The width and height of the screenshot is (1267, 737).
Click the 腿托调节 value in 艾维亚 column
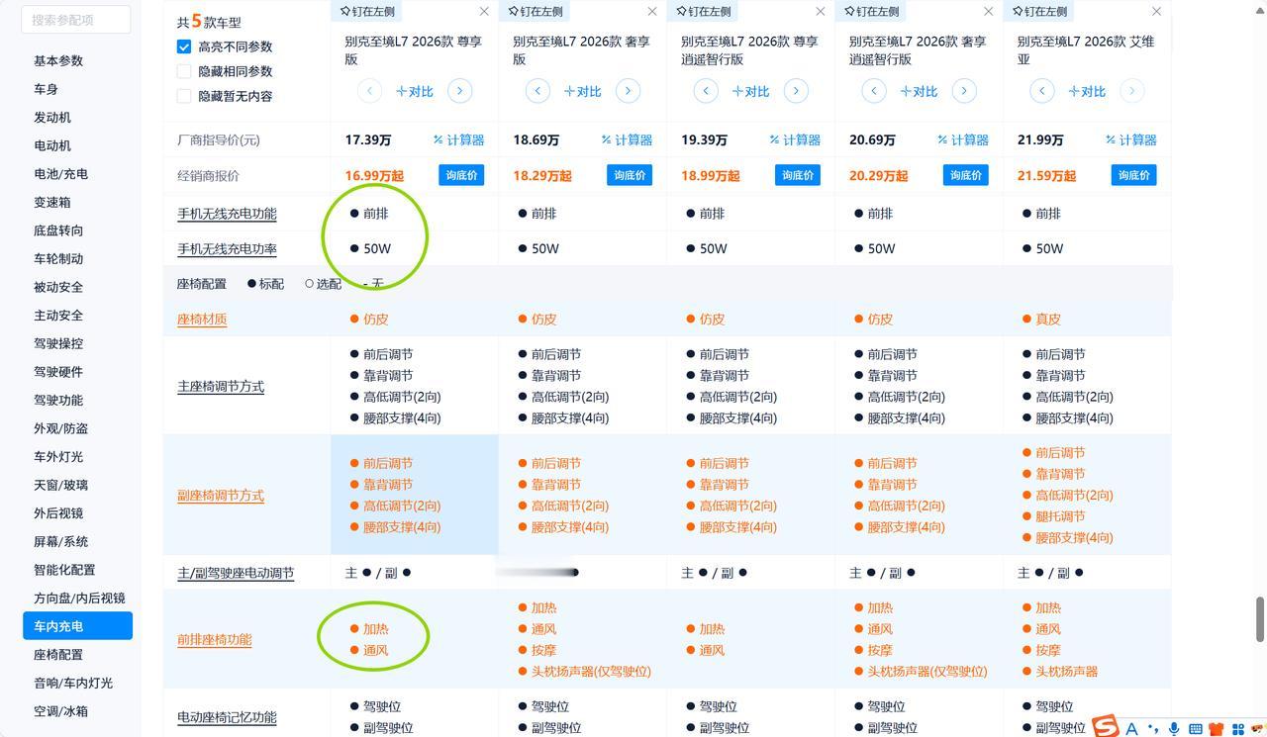[1060, 516]
